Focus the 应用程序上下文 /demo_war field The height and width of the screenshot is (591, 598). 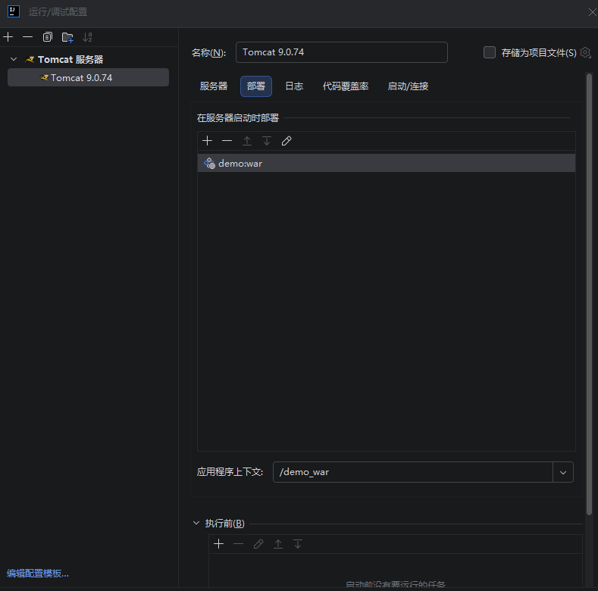pos(412,472)
